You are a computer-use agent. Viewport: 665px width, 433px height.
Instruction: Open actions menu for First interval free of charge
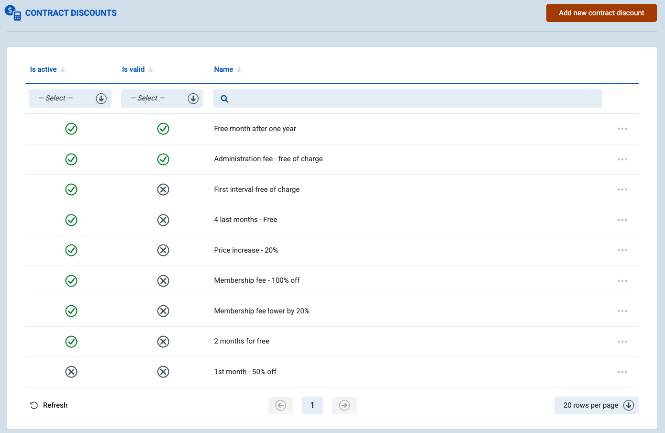coord(622,189)
